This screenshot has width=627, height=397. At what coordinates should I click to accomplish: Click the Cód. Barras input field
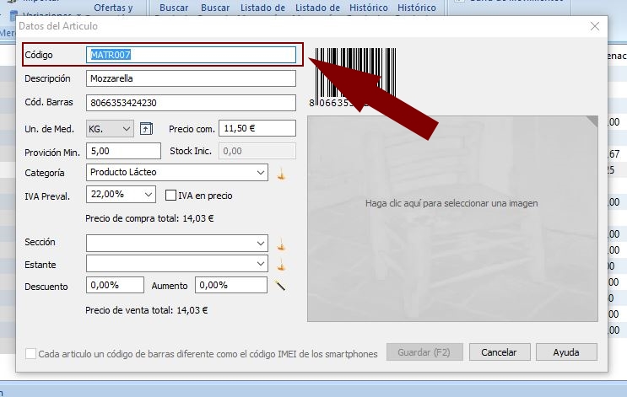pyautogui.click(x=191, y=103)
